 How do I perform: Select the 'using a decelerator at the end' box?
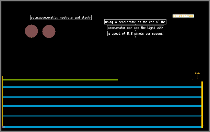pyautogui.click(x=135, y=22)
